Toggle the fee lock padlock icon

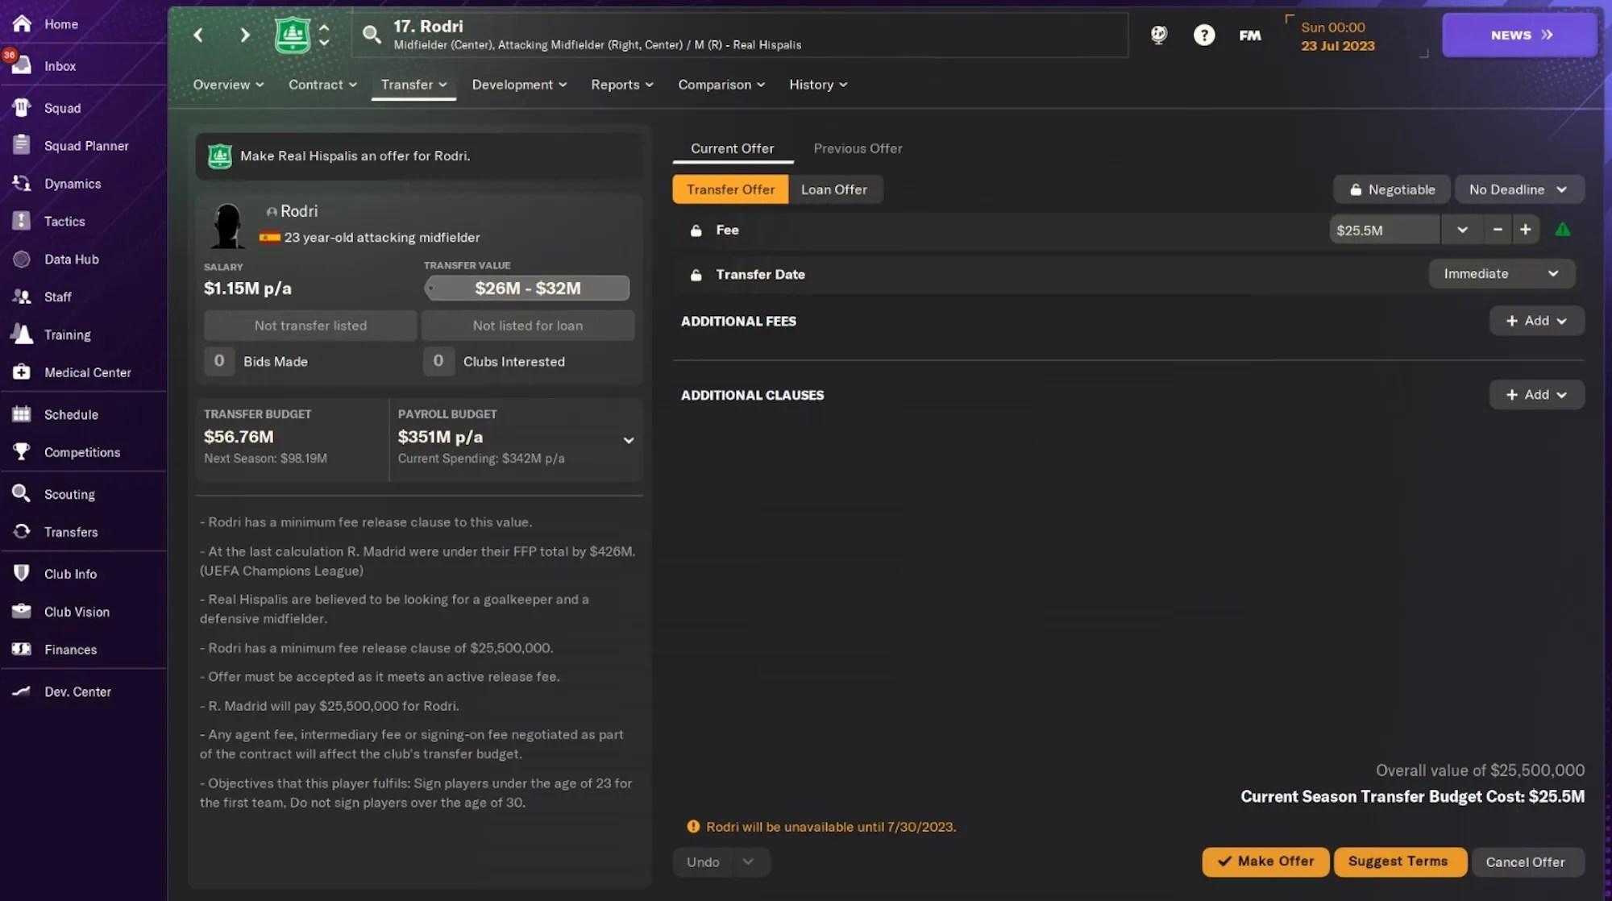[696, 230]
